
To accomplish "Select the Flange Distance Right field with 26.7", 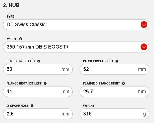I will click(x=114, y=91).
